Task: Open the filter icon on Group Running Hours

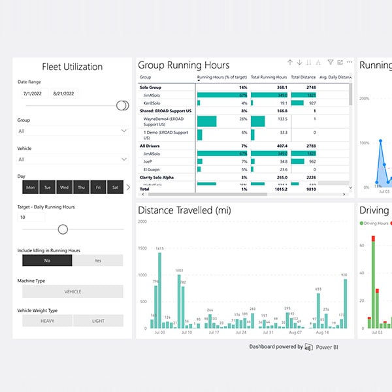Action: point(331,62)
